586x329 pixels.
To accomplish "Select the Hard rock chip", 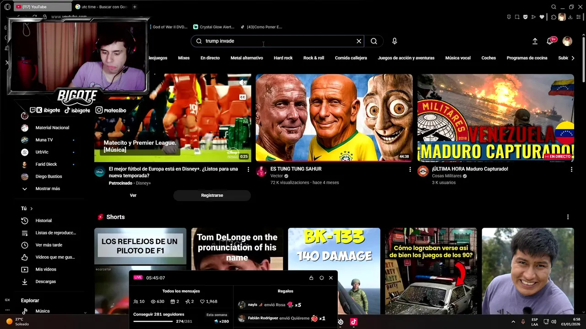I will (283, 58).
